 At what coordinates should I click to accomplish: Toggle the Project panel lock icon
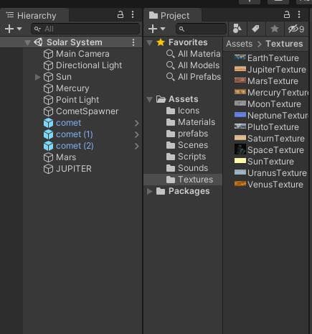287,14
